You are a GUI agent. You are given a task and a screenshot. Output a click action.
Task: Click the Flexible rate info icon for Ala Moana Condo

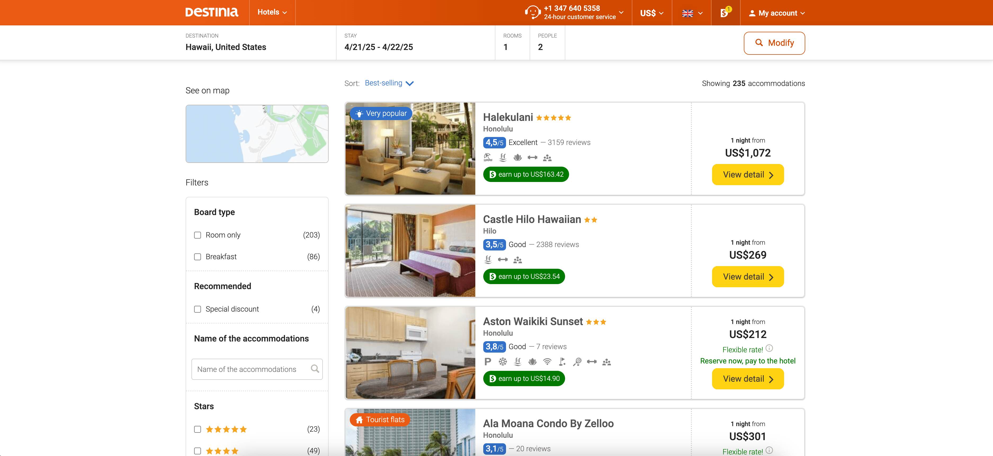pos(769,450)
